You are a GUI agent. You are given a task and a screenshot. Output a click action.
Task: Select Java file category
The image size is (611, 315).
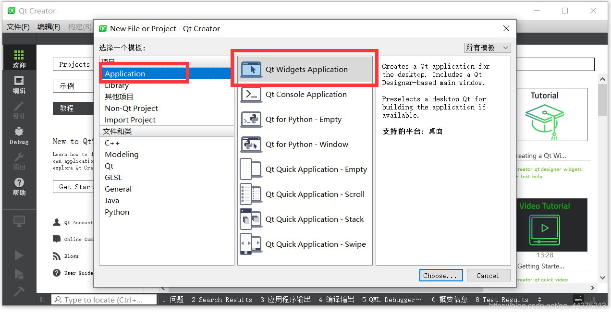(x=167, y=201)
